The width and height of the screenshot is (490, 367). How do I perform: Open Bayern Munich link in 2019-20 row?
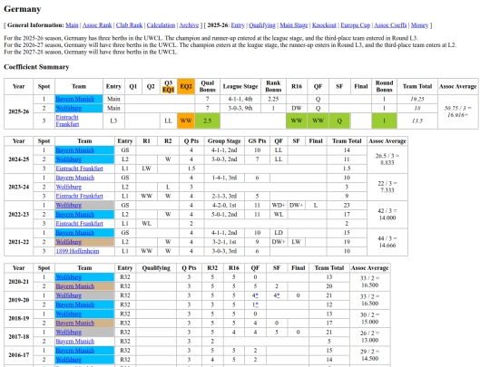tap(75, 304)
